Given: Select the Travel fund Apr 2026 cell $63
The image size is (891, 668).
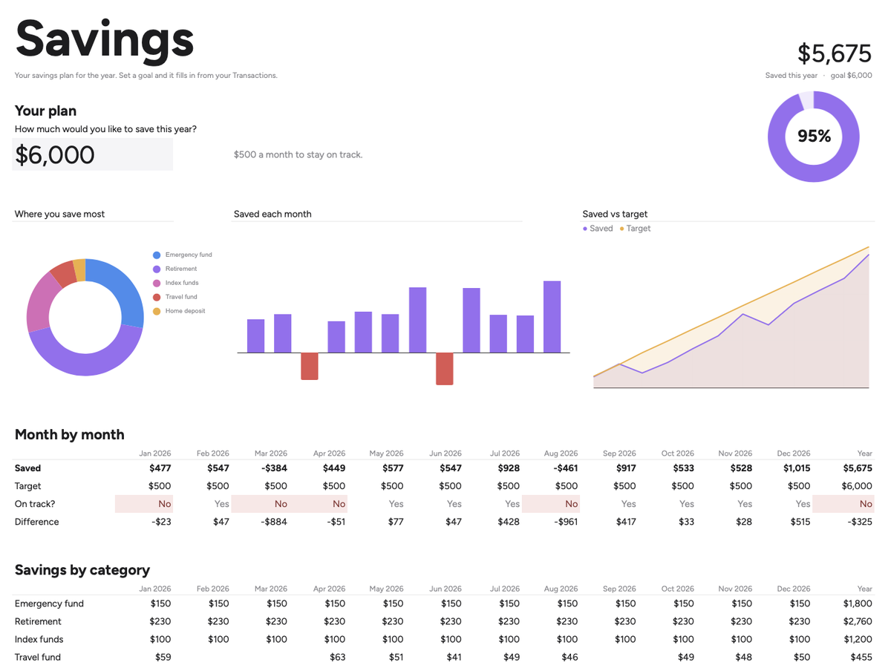Looking at the screenshot, I should pos(337,657).
